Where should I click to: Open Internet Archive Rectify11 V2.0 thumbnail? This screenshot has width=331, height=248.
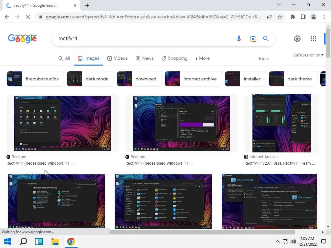pos(282,123)
